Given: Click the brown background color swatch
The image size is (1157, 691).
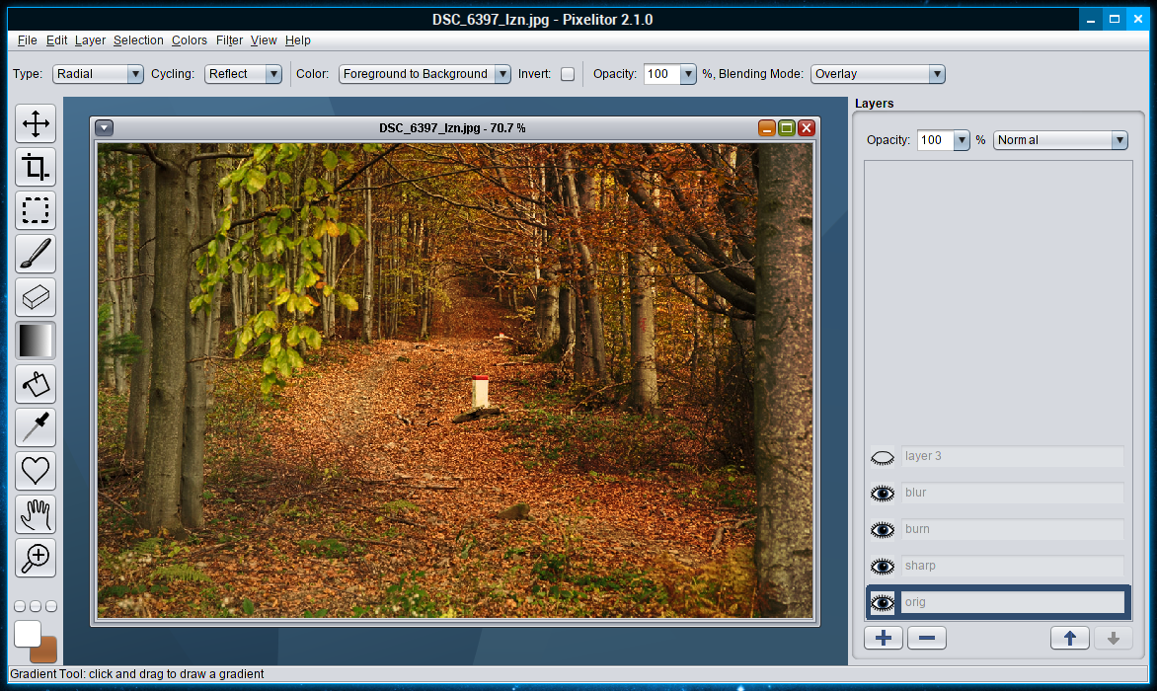Looking at the screenshot, I should pyautogui.click(x=48, y=653).
